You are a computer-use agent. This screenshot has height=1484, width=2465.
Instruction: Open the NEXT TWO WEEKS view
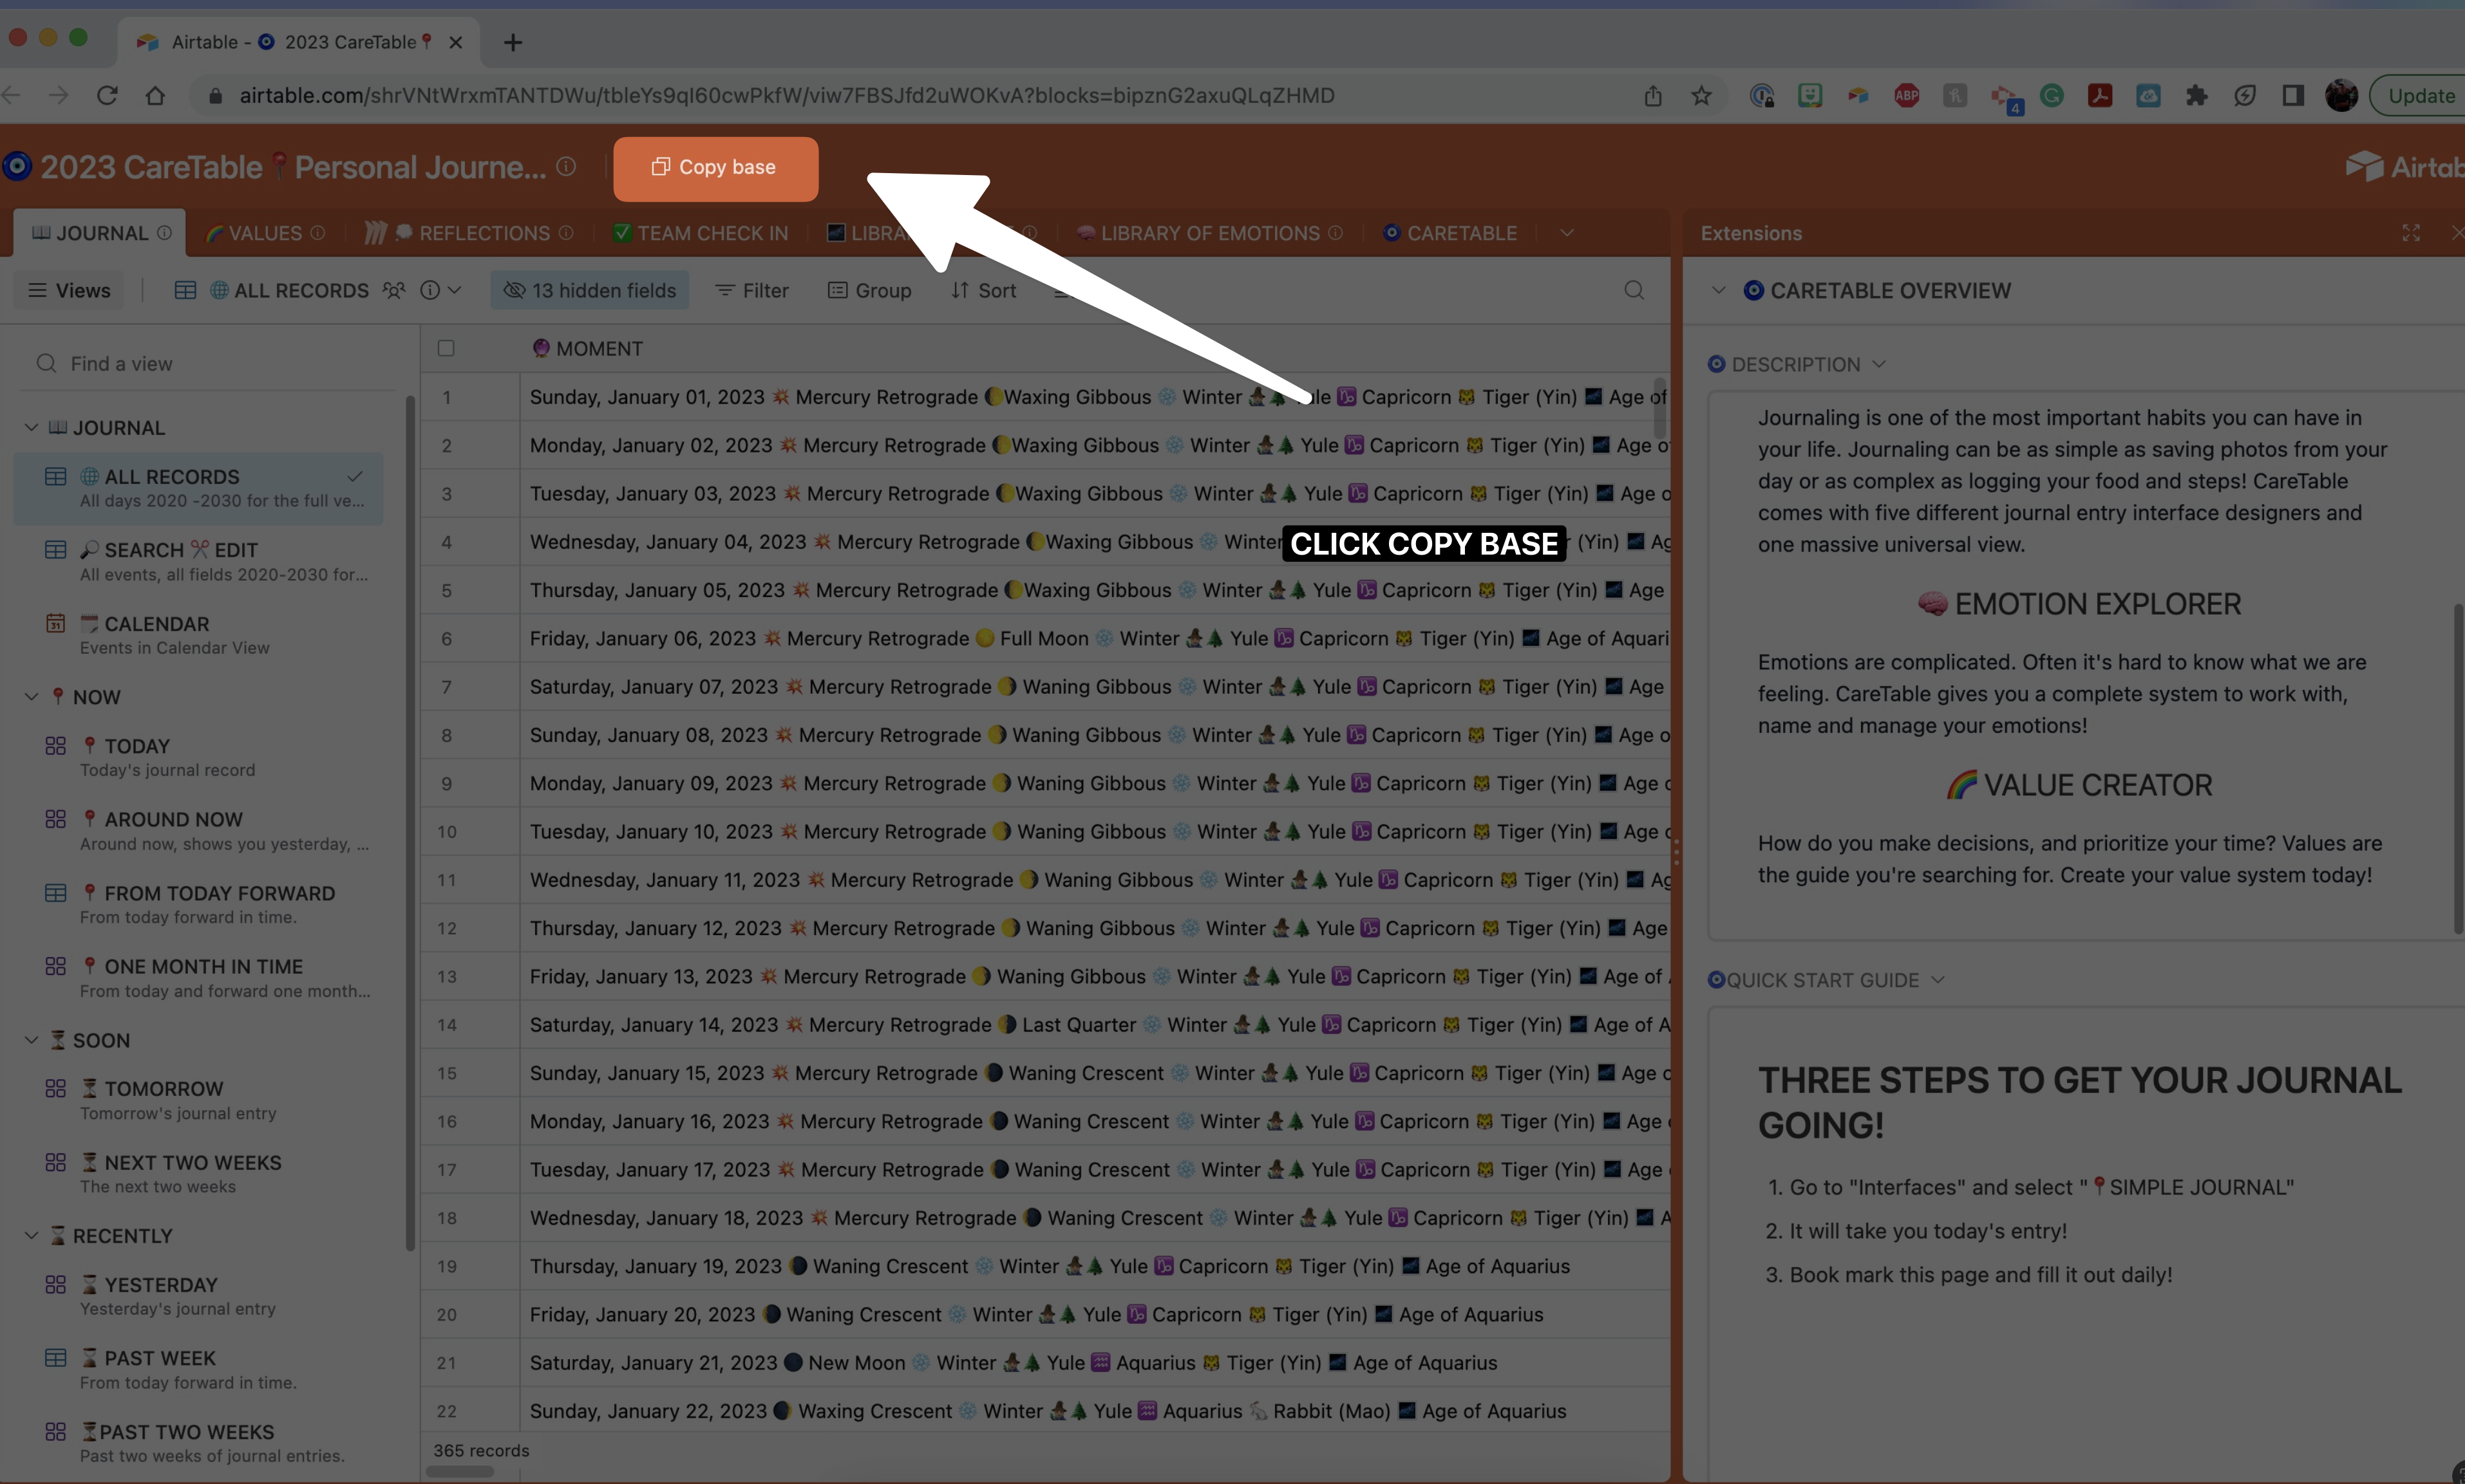198,1173
